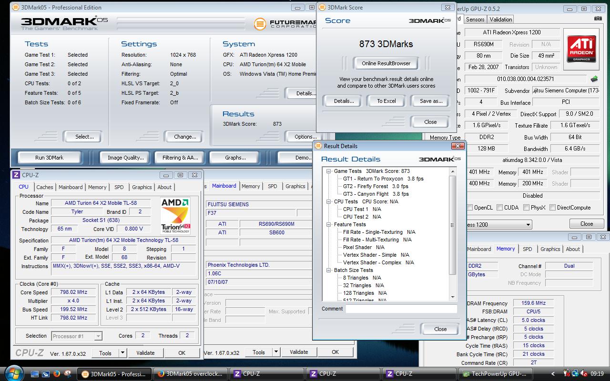Tick the DirectCompute checkbox in GPU-Z
The image size is (610, 381).
(552, 208)
